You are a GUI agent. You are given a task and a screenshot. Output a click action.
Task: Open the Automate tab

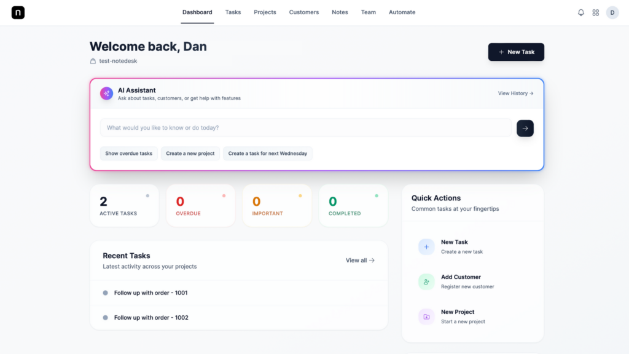coord(402,12)
